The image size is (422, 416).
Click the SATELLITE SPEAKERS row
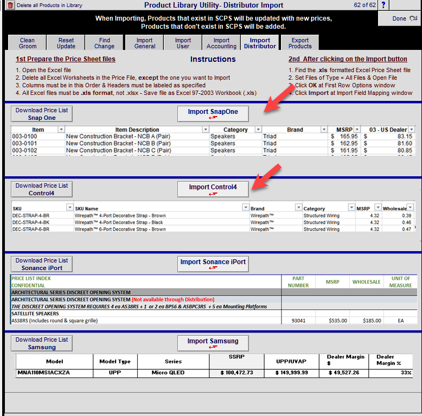(x=146, y=313)
